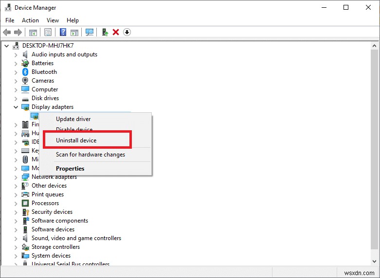Expand Sound, video and game controllers
This screenshot has width=380, height=278.
click(16, 238)
